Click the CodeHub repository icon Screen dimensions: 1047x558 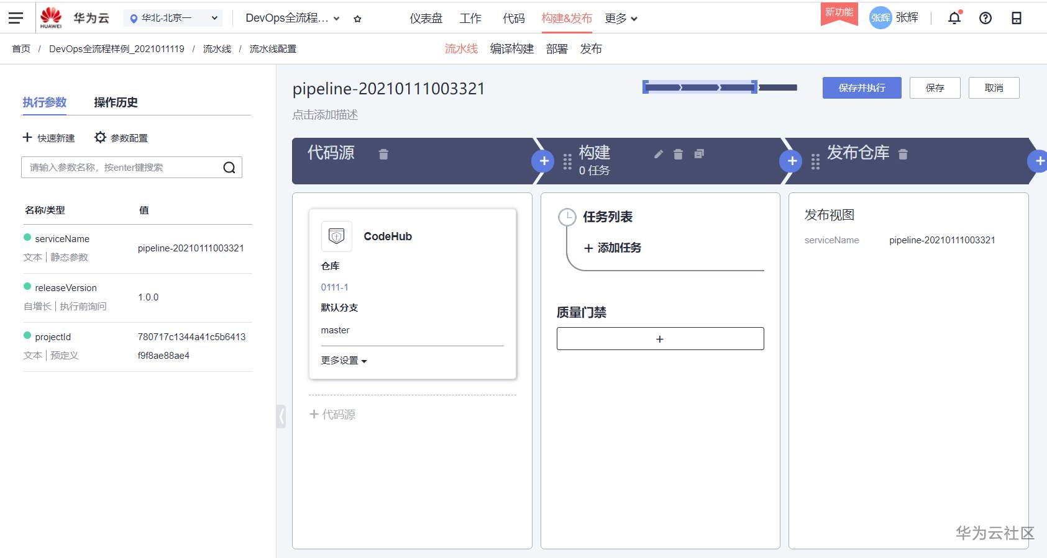[x=337, y=236]
